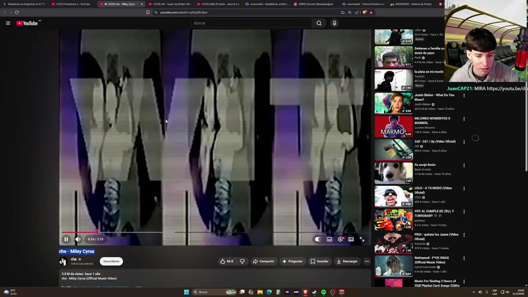
Task: Close the che - Miley Cyrus tab
Action: tap(142, 4)
